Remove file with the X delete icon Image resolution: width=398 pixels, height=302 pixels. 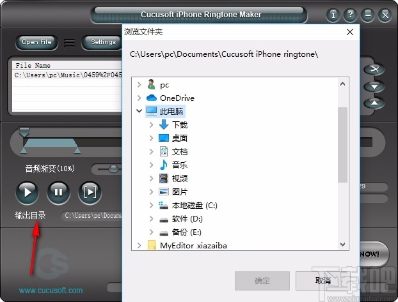click(x=374, y=69)
